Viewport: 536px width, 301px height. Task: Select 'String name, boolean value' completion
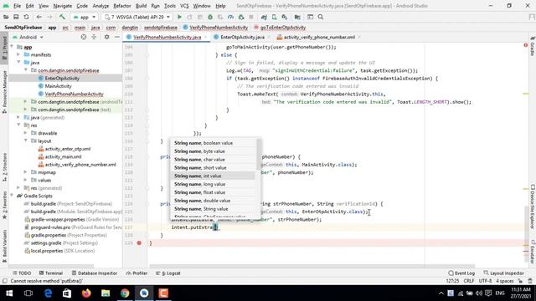pyautogui.click(x=213, y=143)
